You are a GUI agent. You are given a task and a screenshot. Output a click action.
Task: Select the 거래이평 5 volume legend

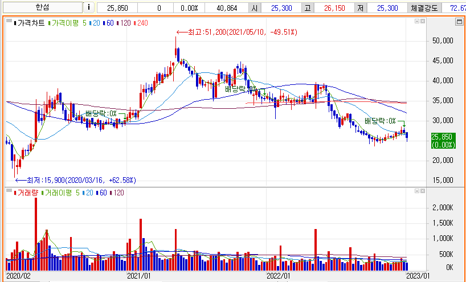click(60, 193)
